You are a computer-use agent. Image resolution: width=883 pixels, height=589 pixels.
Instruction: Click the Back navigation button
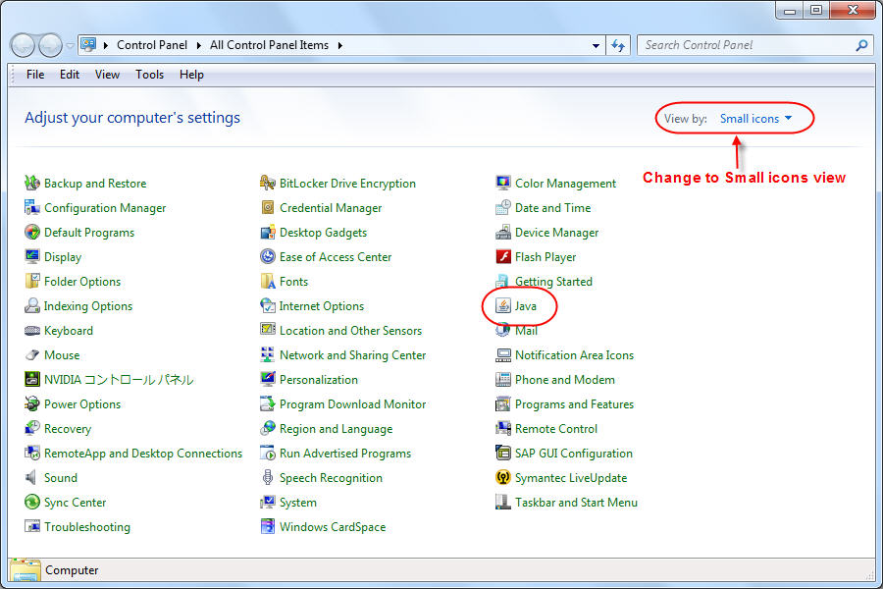[x=24, y=45]
